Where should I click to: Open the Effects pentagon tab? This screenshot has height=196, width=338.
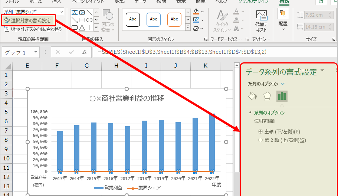[x=267, y=96]
